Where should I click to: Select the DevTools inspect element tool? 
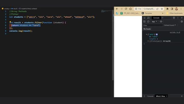[x=144, y=18]
